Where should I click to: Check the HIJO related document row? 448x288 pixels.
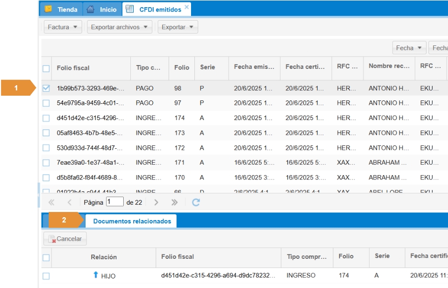tap(46, 276)
